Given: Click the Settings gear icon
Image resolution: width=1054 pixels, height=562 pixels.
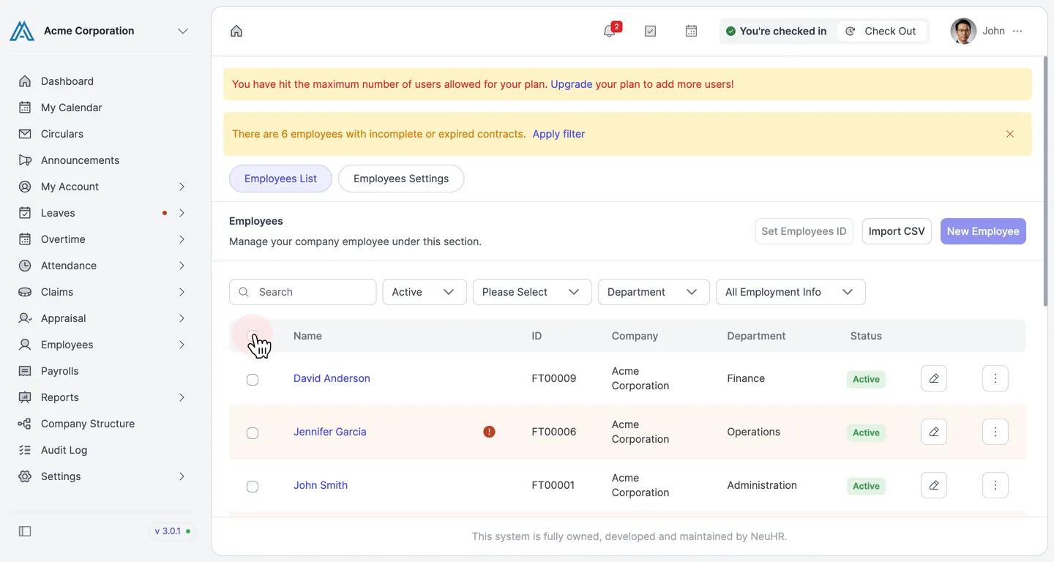Looking at the screenshot, I should [x=25, y=476].
